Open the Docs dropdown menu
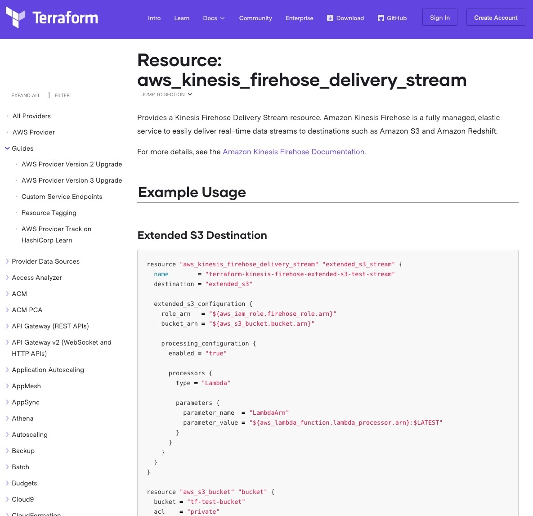 point(214,18)
